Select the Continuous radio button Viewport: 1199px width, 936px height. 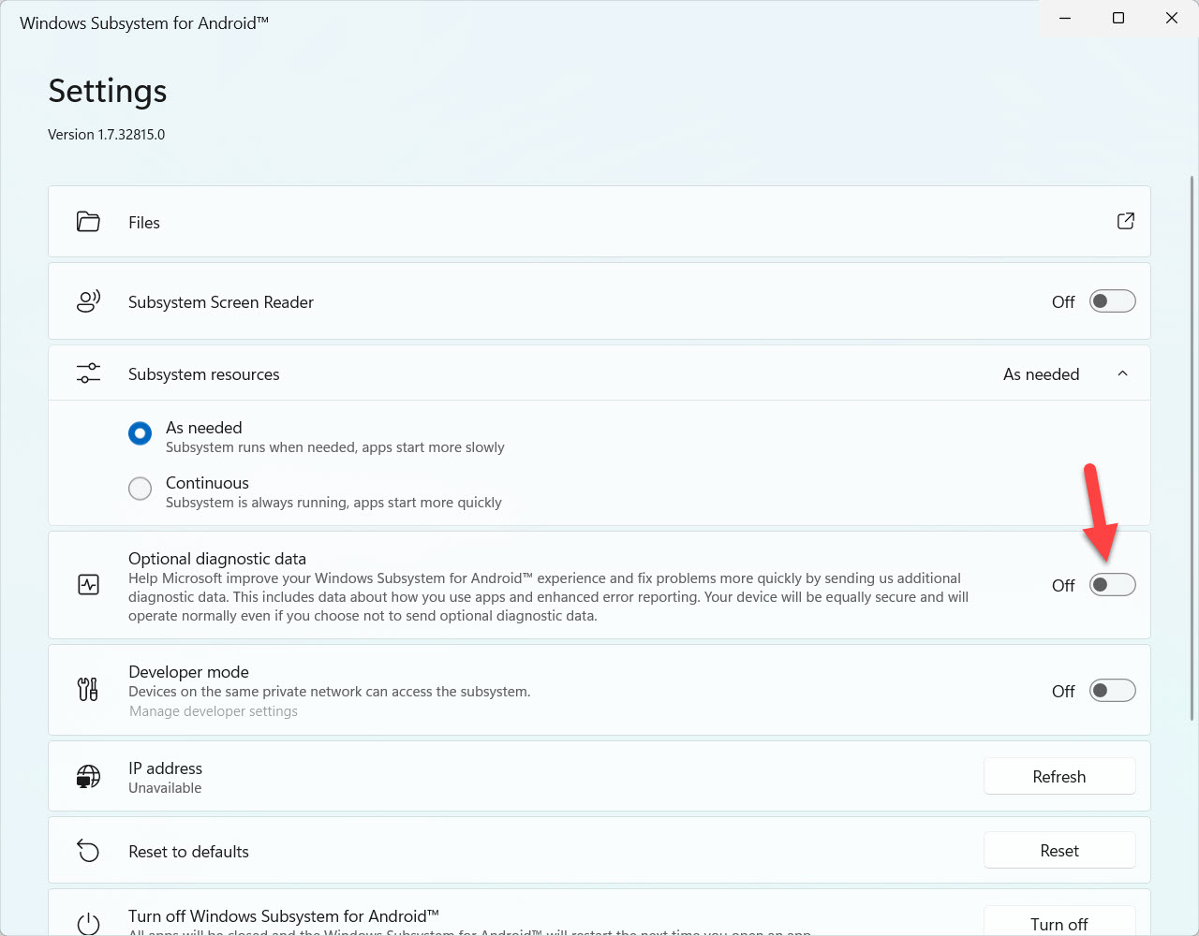140,489
